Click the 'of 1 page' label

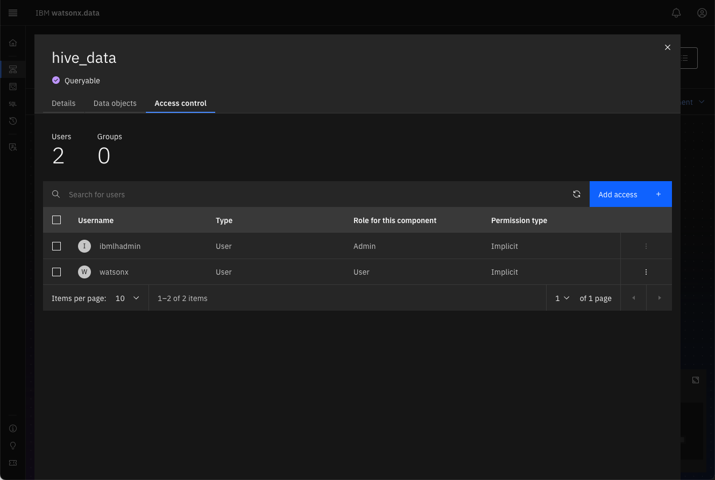[x=596, y=298]
